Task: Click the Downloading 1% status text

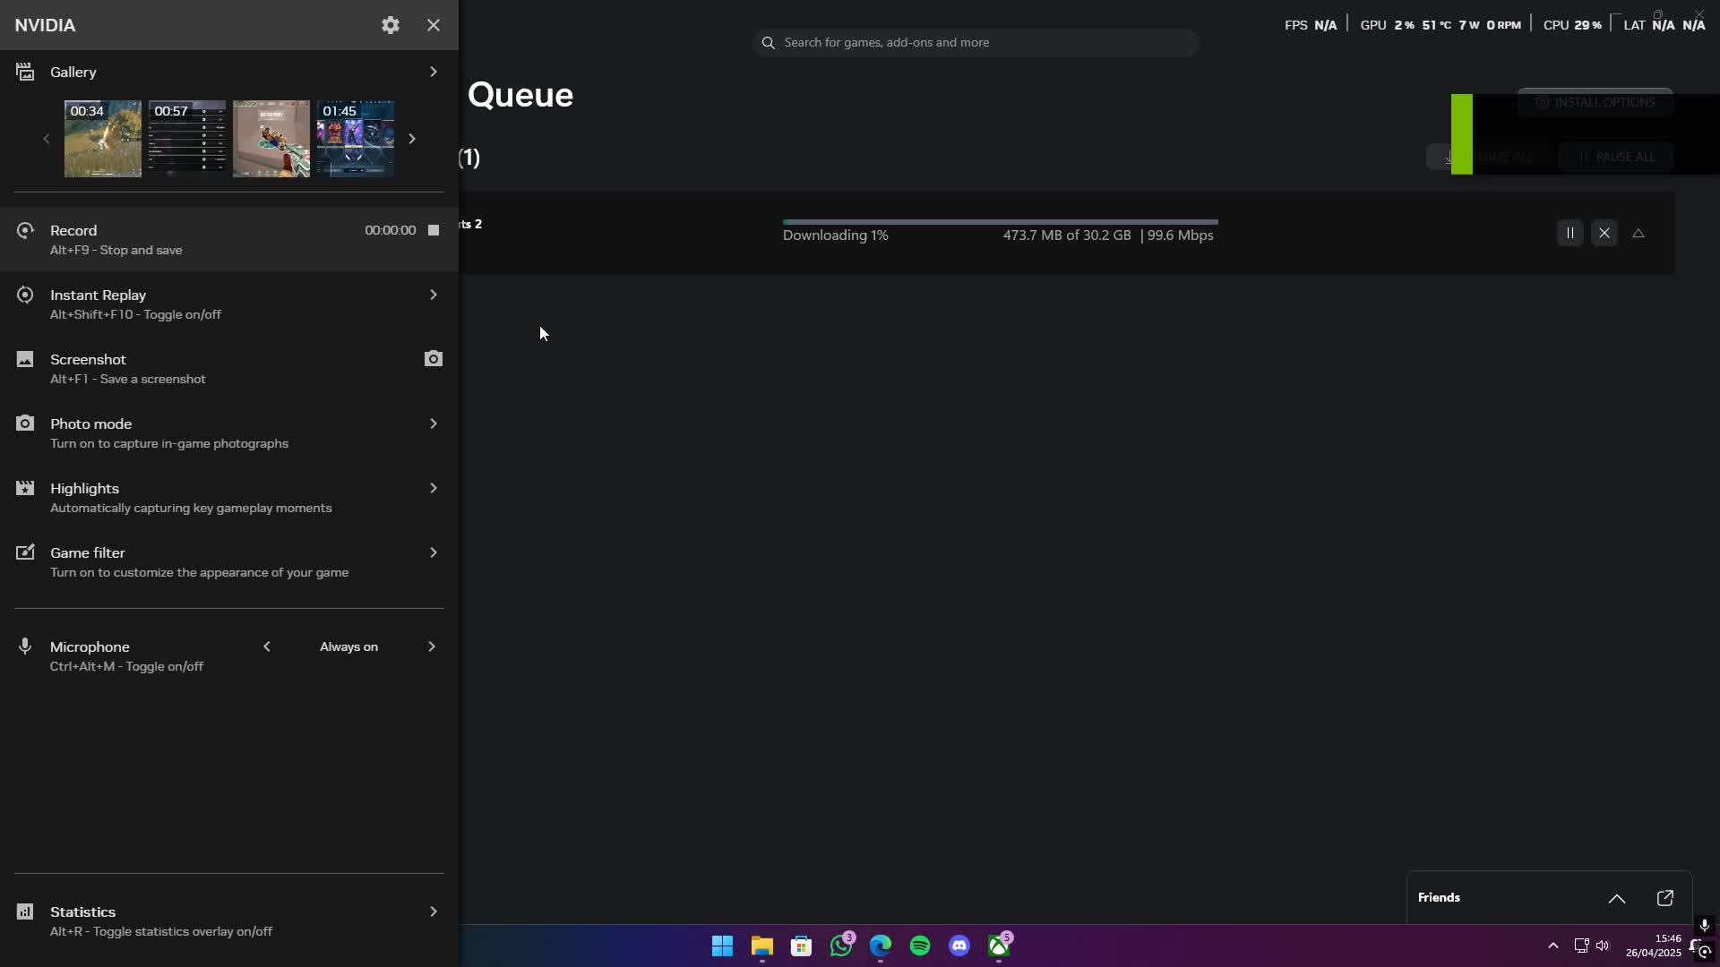Action: 836,235
